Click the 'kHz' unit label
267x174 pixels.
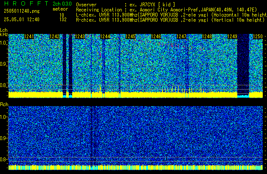(x=4, y=34)
